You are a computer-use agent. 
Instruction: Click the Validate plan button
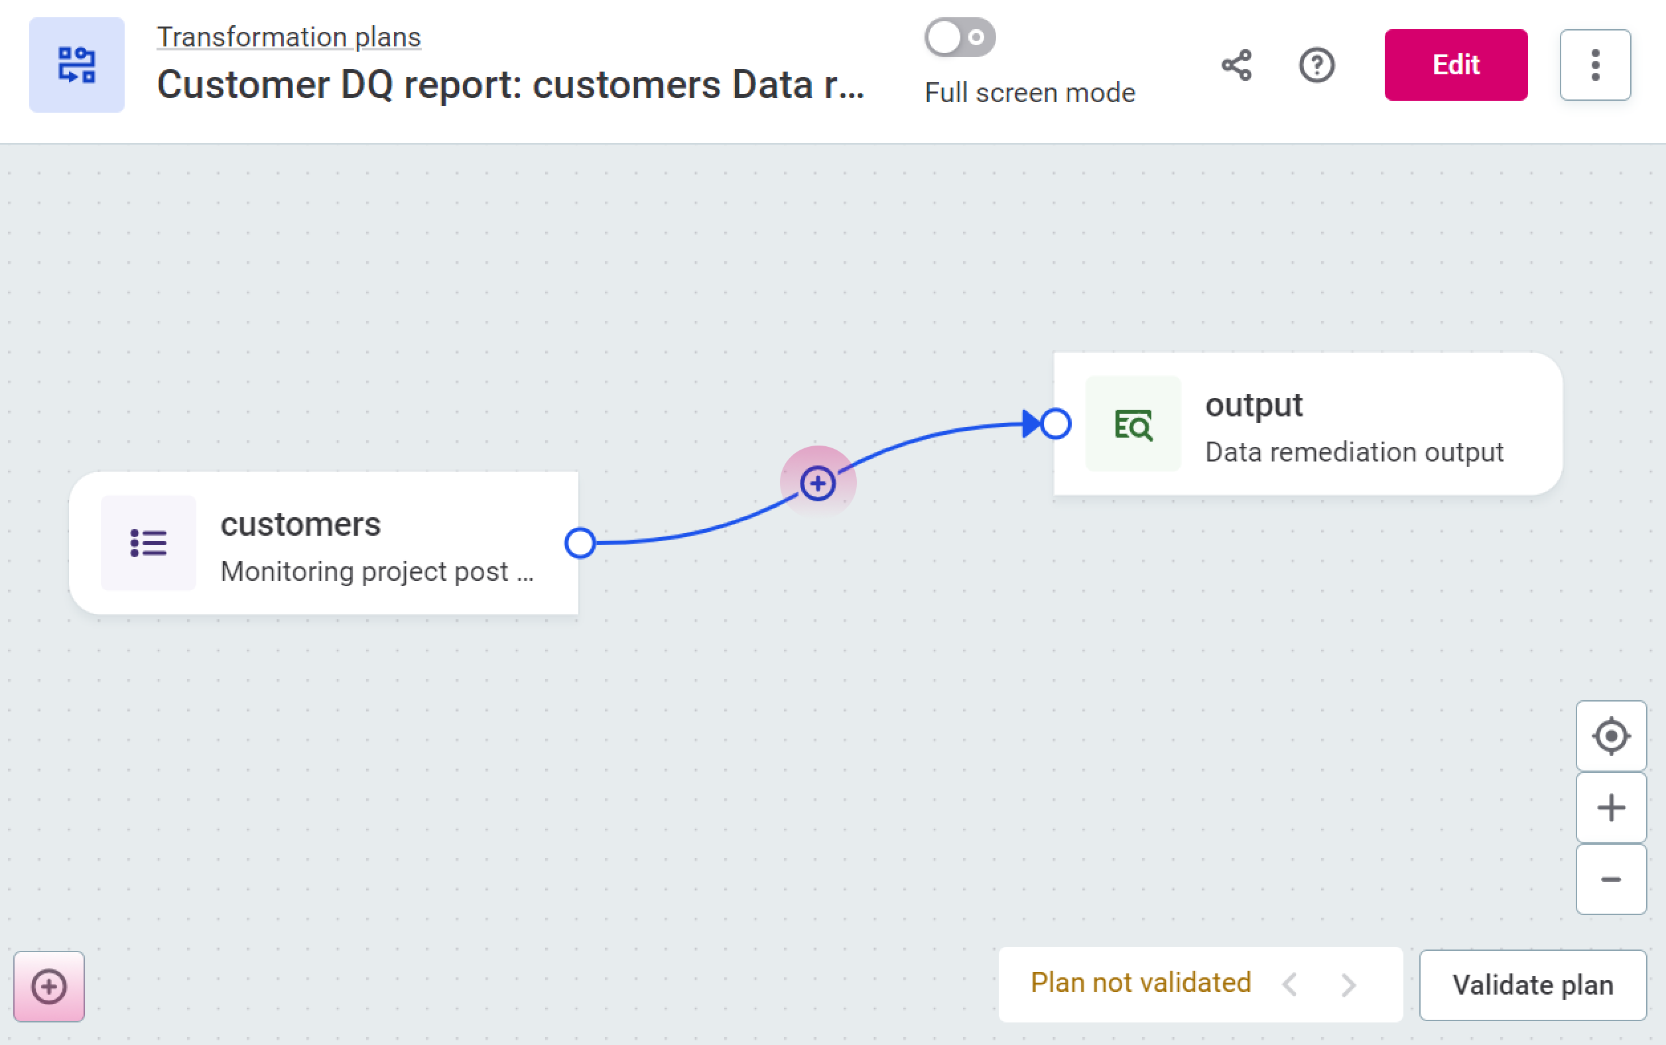click(1533, 985)
